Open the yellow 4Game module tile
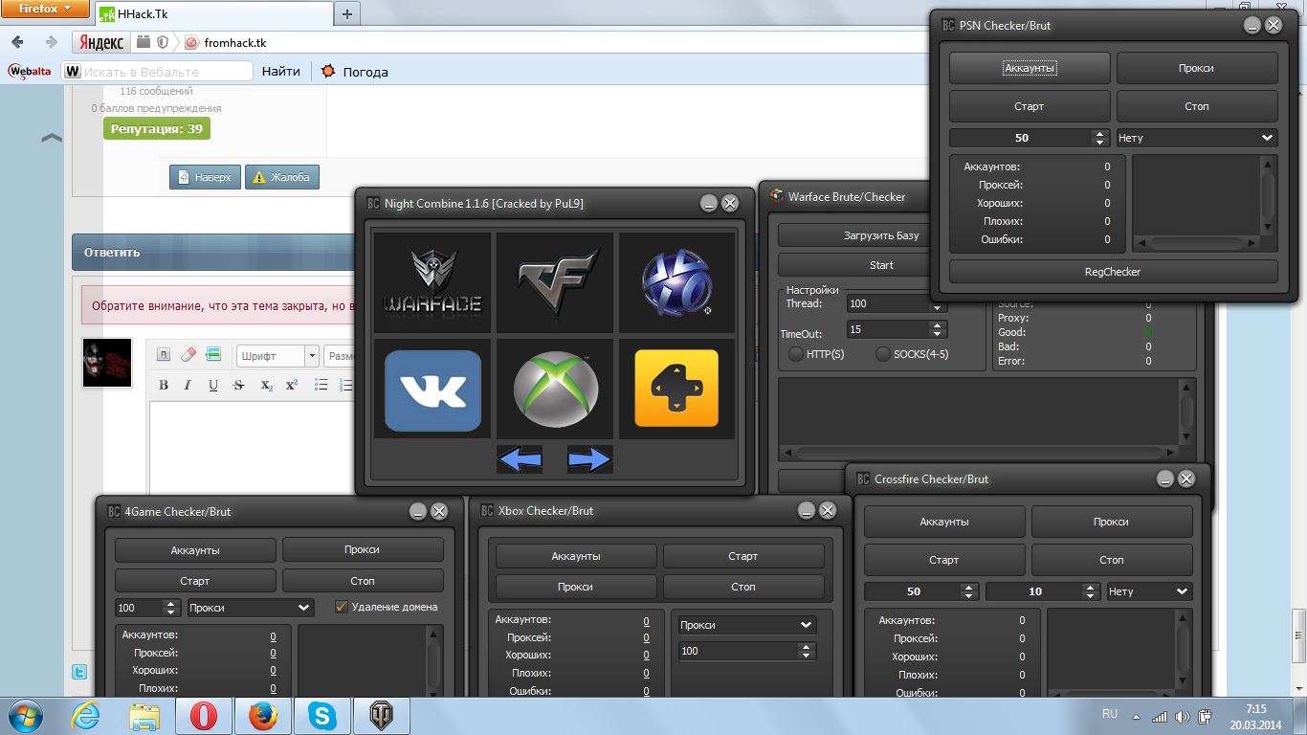This screenshot has width=1307, height=735. [x=676, y=390]
